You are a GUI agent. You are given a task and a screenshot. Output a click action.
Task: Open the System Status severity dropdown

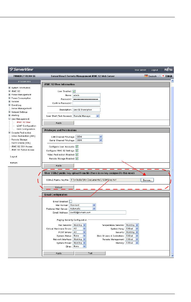click(x=79, y=236)
